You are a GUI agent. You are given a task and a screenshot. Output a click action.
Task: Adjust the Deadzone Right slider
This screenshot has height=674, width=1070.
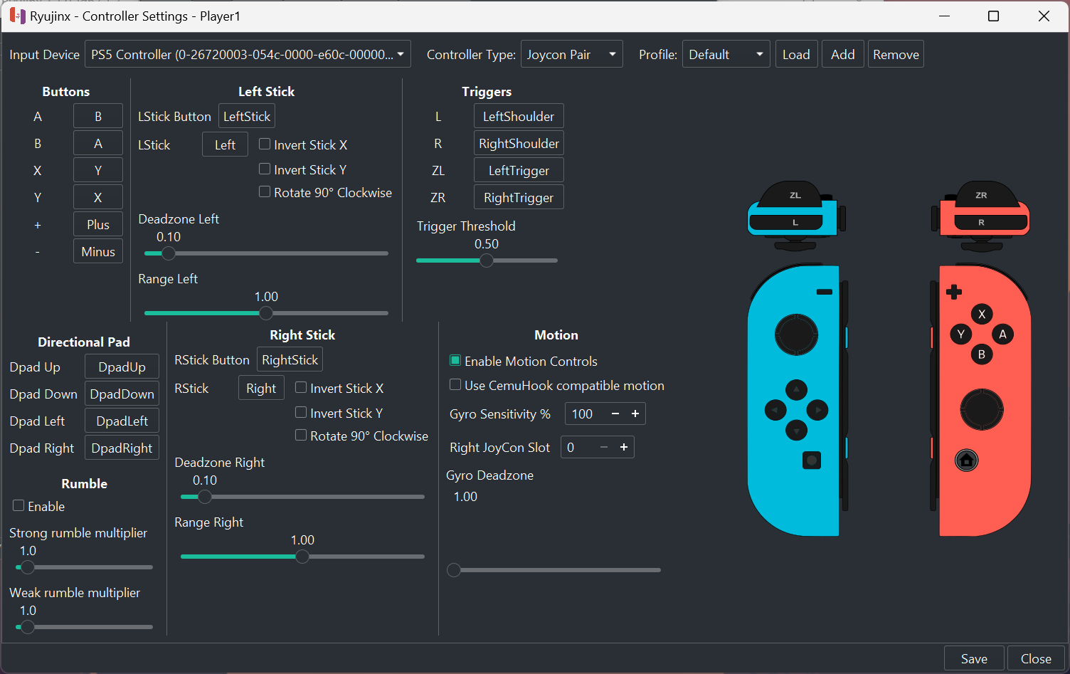point(302,497)
